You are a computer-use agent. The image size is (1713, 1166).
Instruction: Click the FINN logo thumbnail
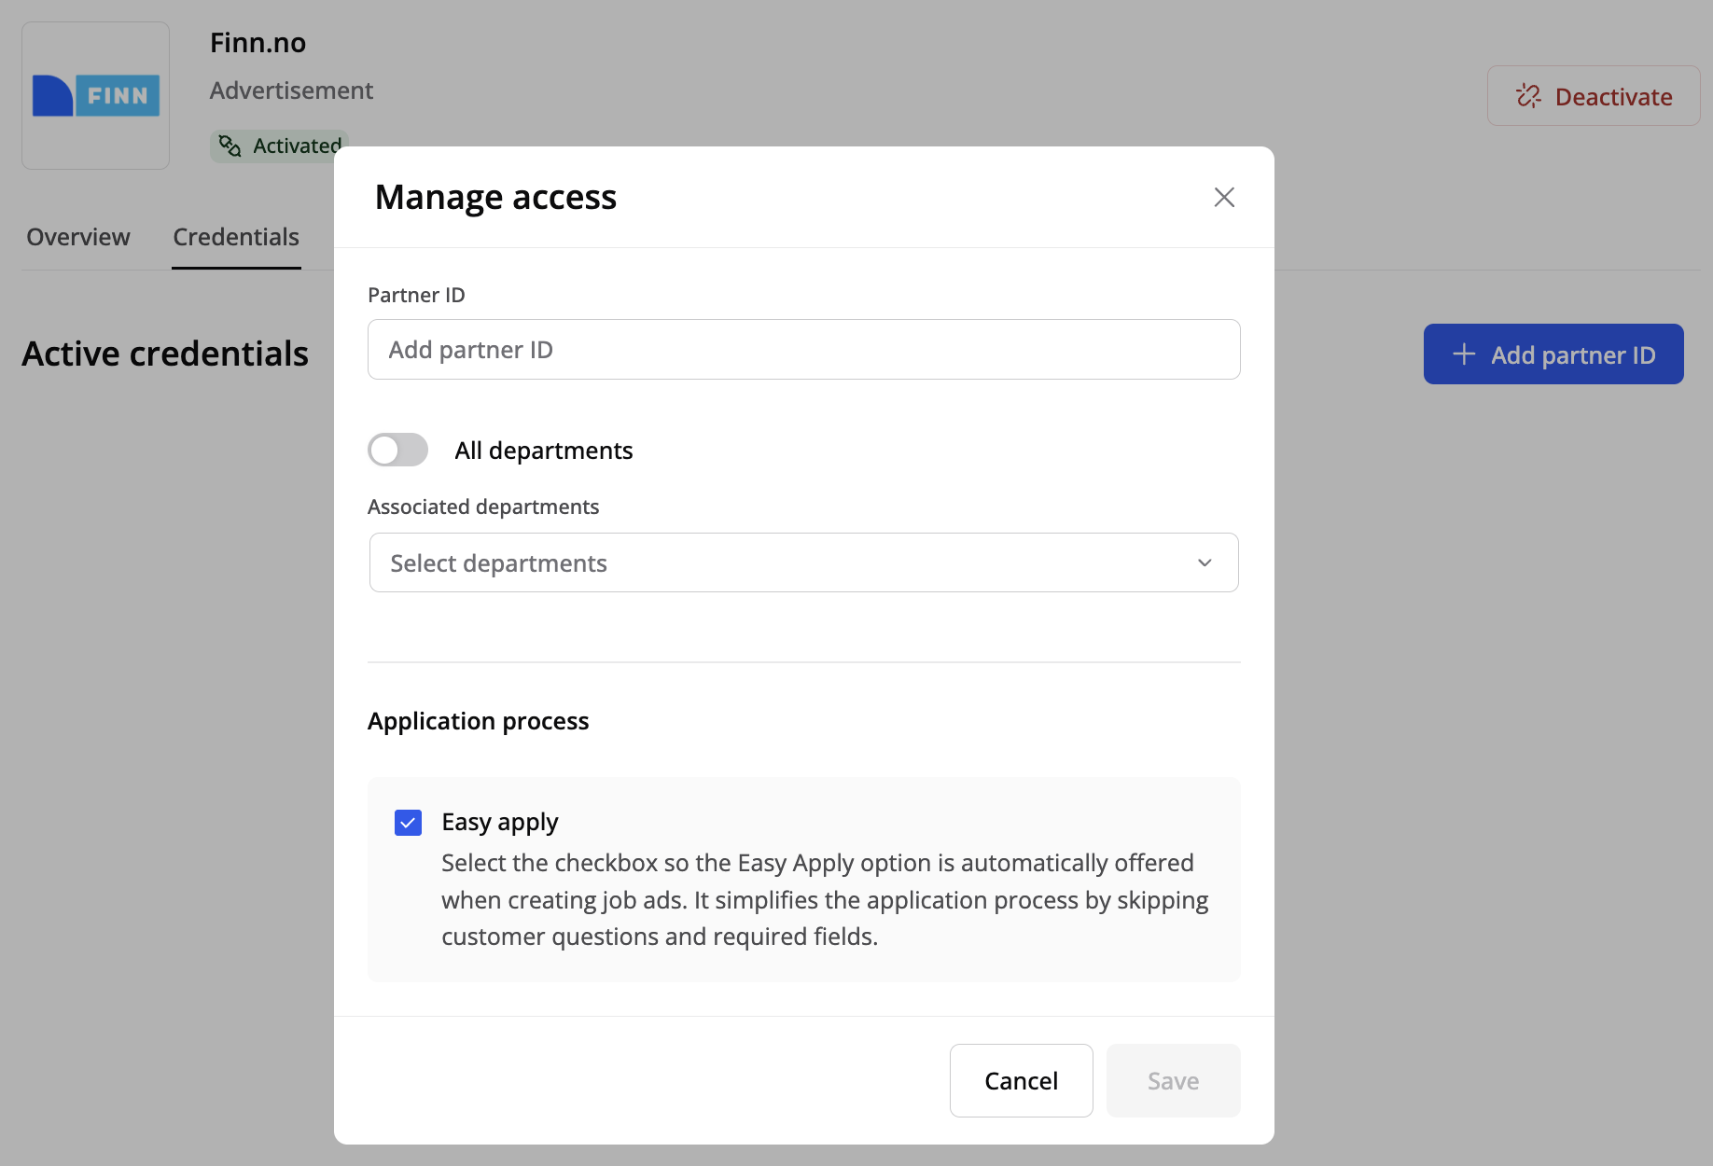tap(96, 96)
